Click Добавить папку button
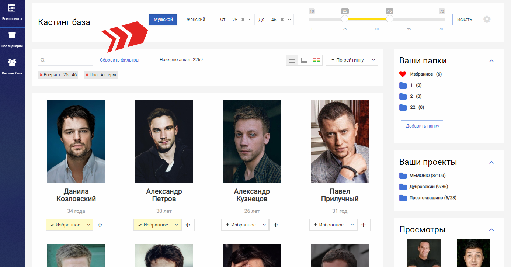 pyautogui.click(x=423, y=126)
